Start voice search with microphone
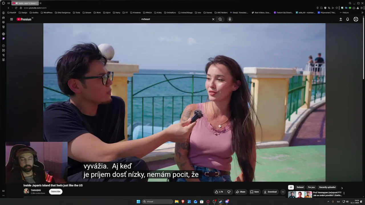 click(x=230, y=19)
